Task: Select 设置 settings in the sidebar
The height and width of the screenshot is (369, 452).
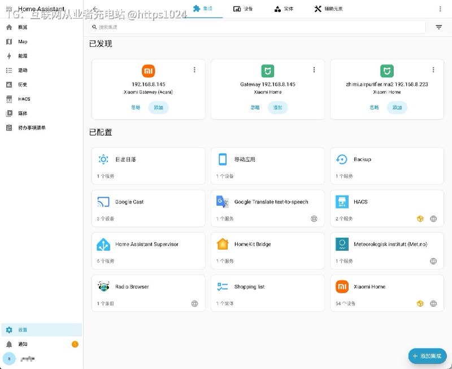Action: [41, 330]
